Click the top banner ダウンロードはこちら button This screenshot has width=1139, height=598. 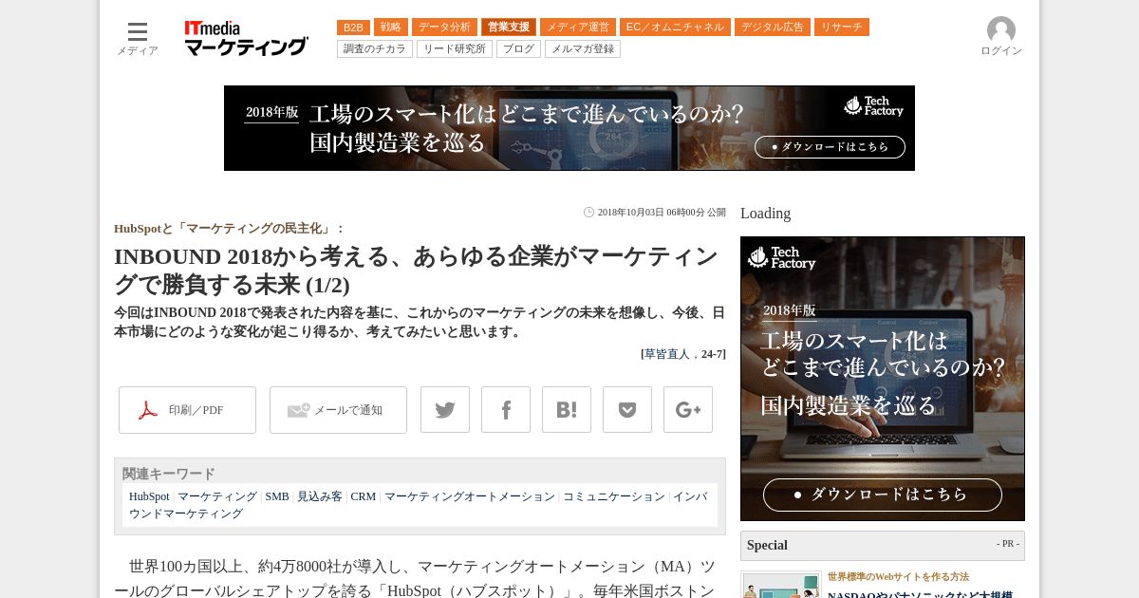pyautogui.click(x=830, y=147)
